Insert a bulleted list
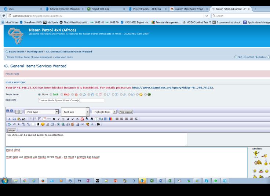The height and width of the screenshot is (196, 270). point(30,119)
